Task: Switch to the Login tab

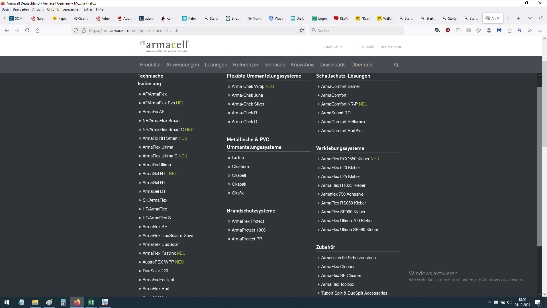Action: click(x=319, y=18)
